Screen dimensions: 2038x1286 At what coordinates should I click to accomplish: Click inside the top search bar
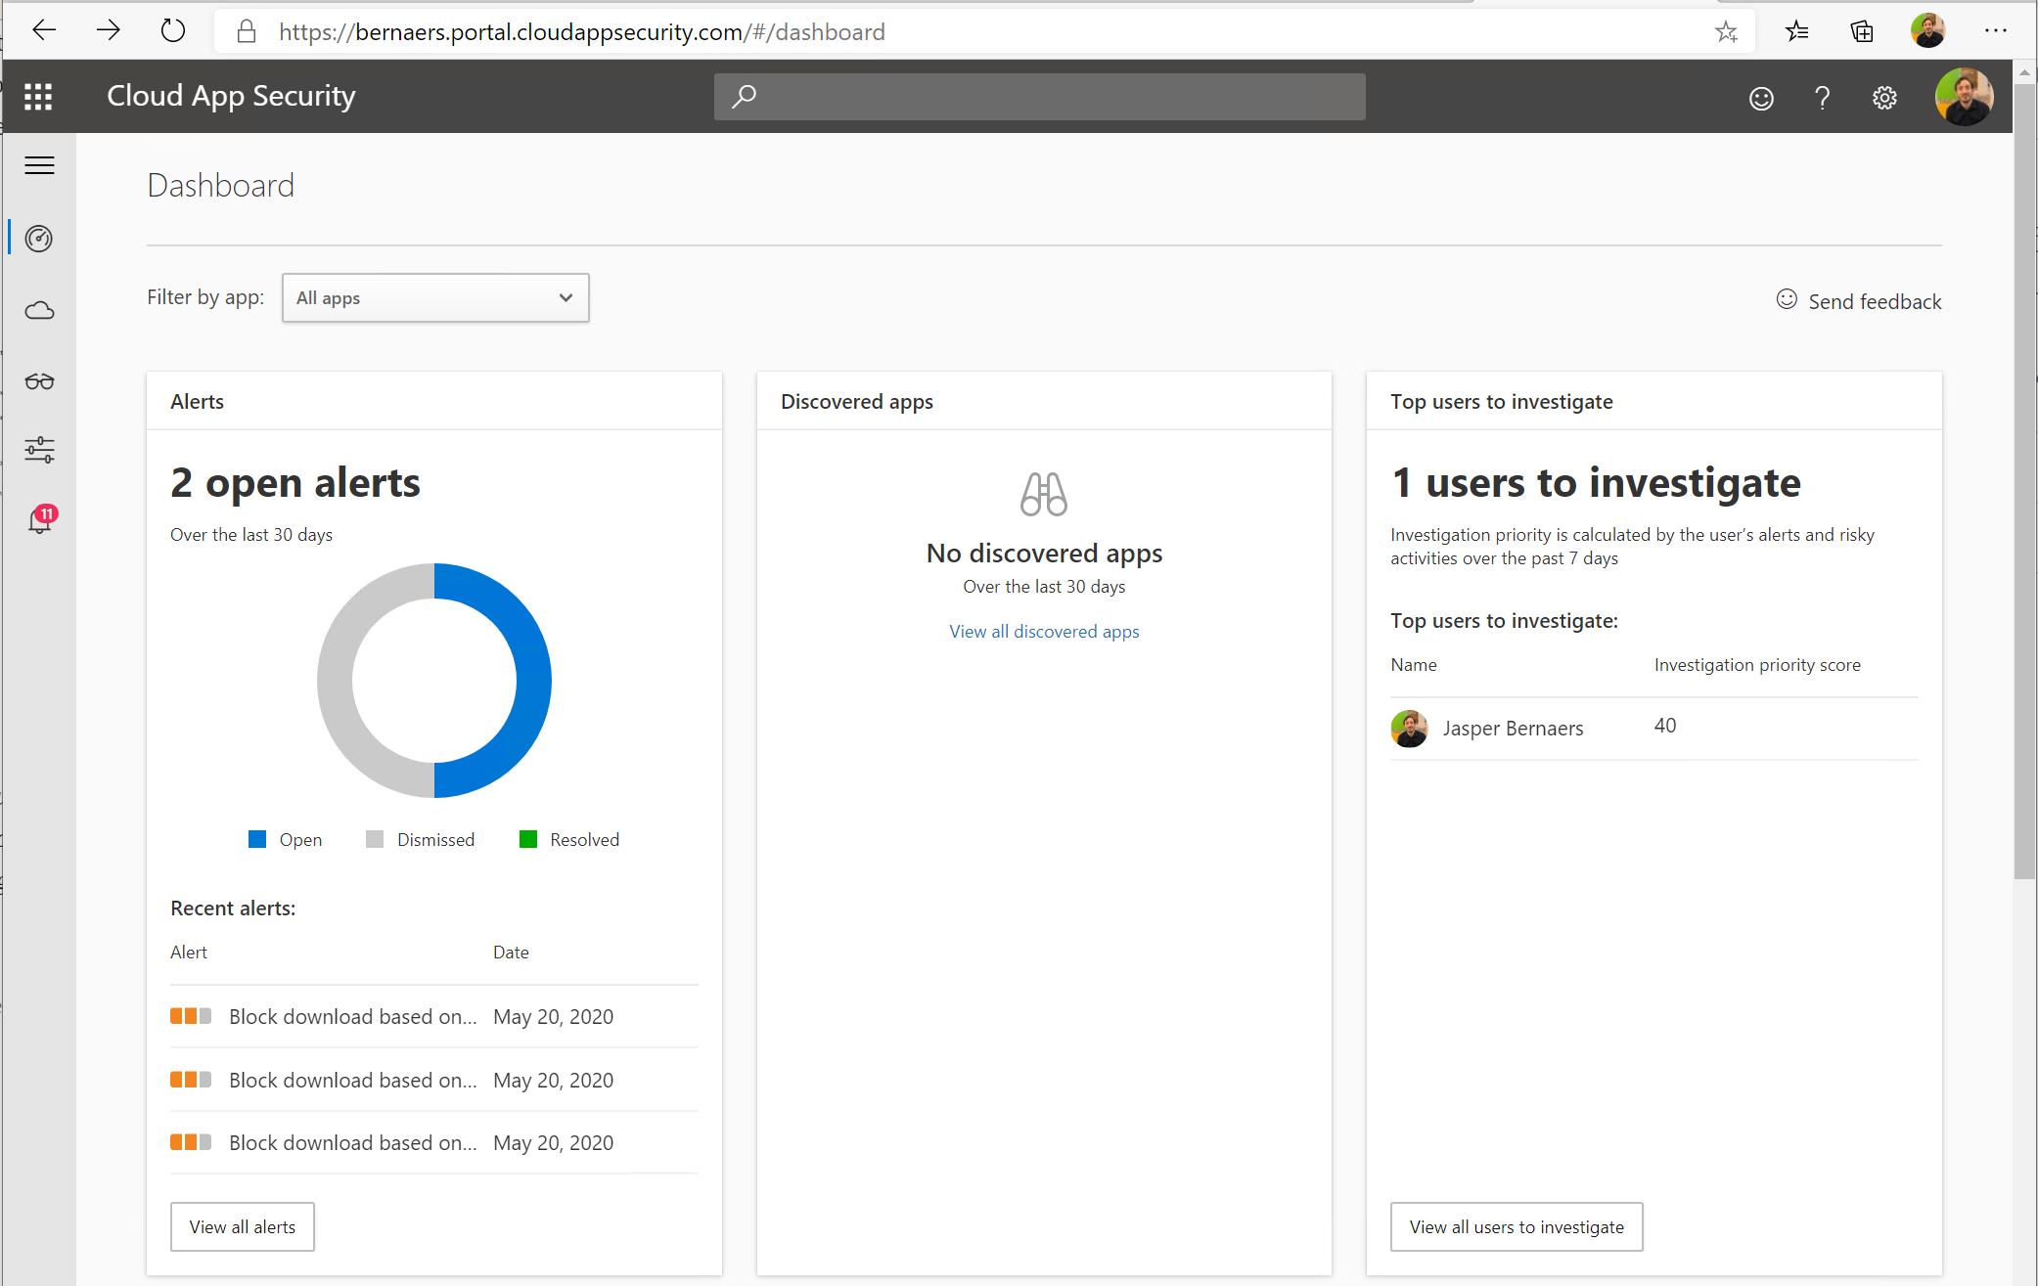(1039, 96)
